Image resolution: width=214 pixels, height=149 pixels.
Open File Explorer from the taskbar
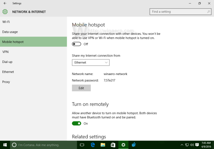click(x=102, y=145)
